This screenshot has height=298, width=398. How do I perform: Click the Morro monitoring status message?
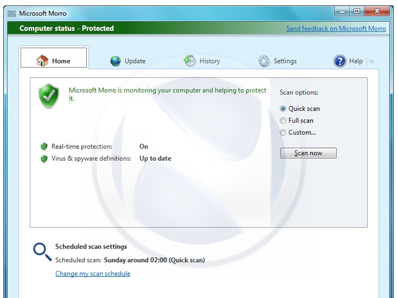pyautogui.click(x=168, y=94)
